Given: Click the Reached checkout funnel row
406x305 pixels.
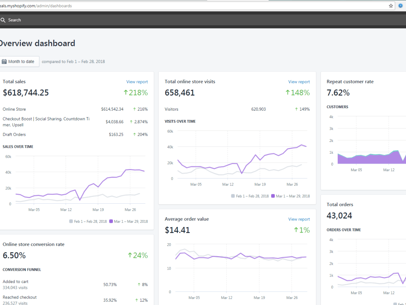Looking at the screenshot, I should (75, 300).
